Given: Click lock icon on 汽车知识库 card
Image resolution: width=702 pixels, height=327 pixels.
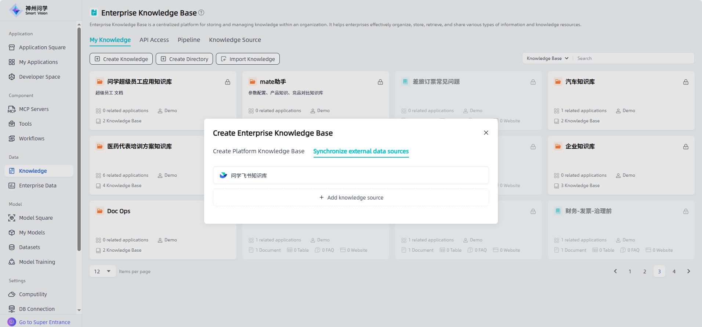Looking at the screenshot, I should click(685, 82).
